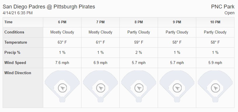The height and width of the screenshot is (112, 238).
Task: Click the 7 PM Mostly Cloudy cell
Action: coord(100,32)
